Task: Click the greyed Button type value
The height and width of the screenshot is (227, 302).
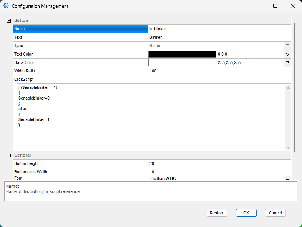Action: click(155, 46)
